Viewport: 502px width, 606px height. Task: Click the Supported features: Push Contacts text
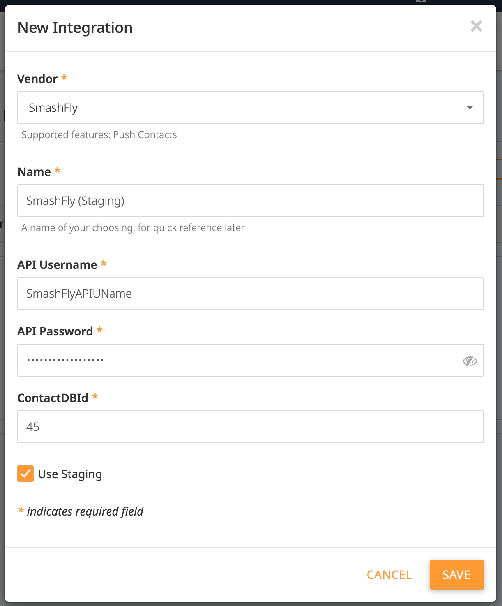99,135
